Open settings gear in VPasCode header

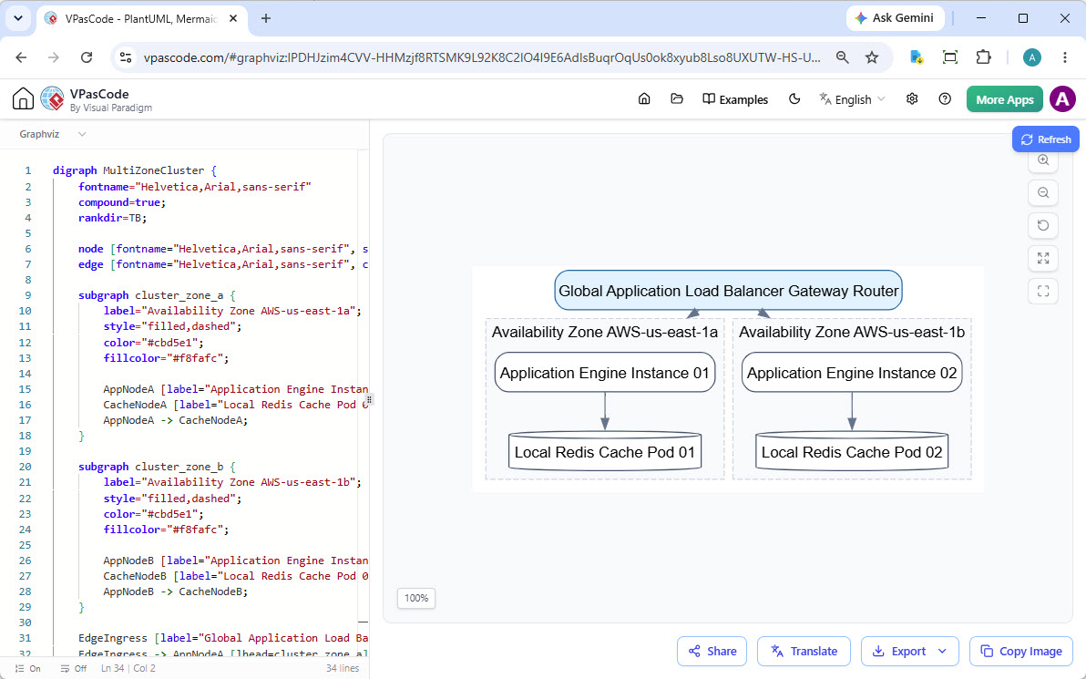pyautogui.click(x=912, y=99)
